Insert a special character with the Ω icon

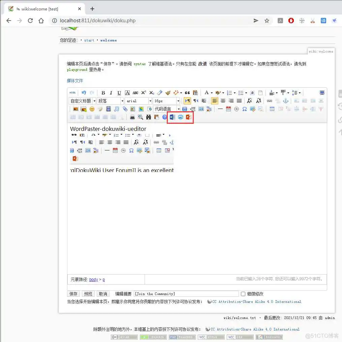[x=245, y=109]
